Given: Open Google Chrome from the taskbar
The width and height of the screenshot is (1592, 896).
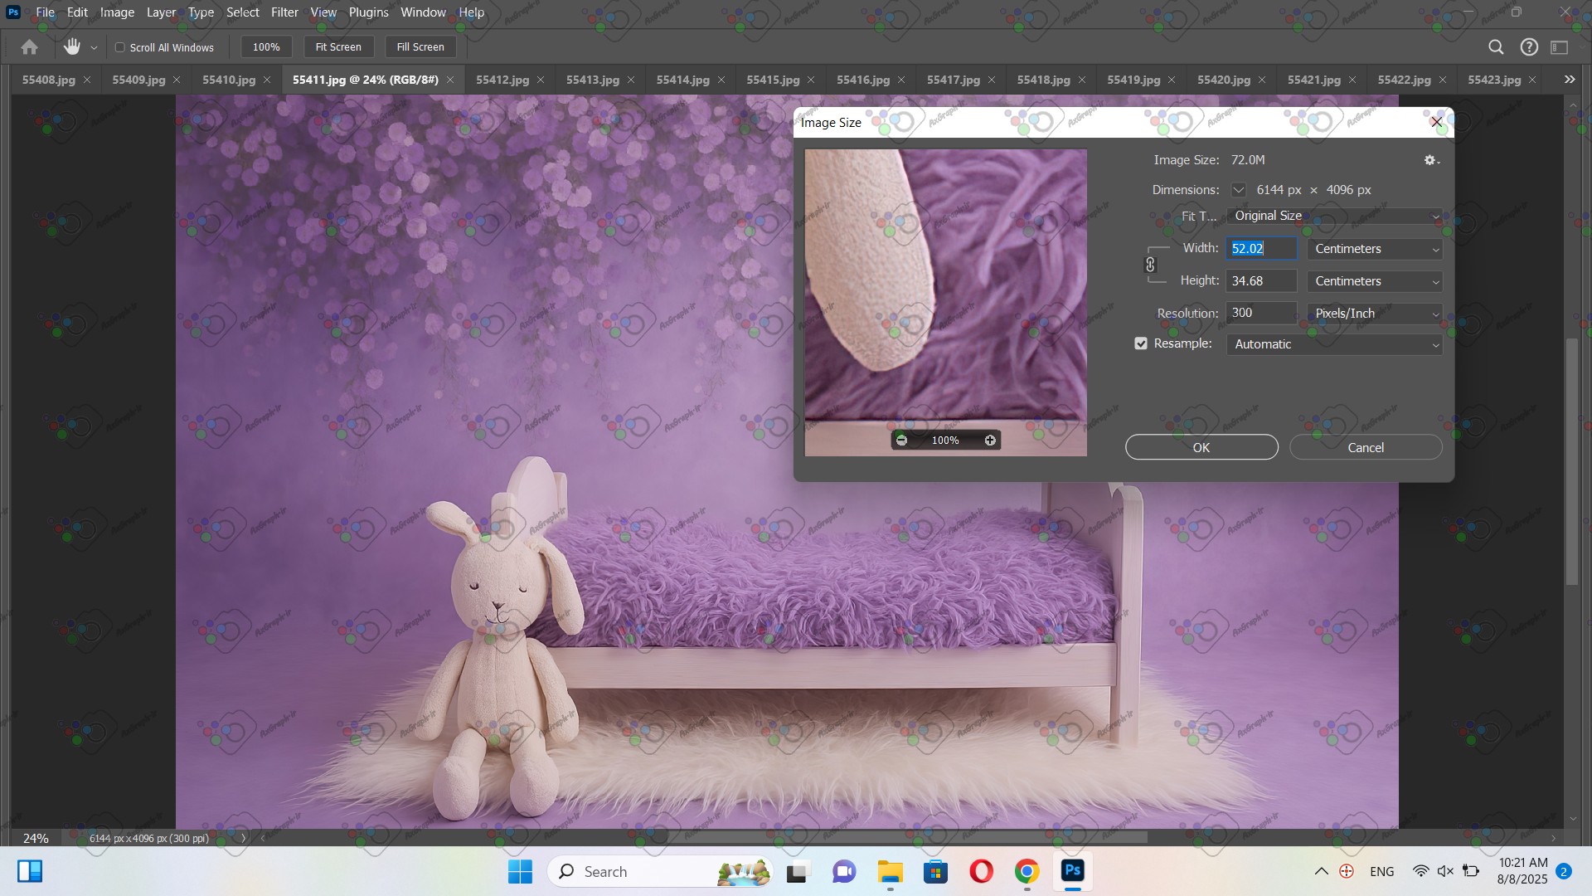Looking at the screenshot, I should click(x=1027, y=872).
